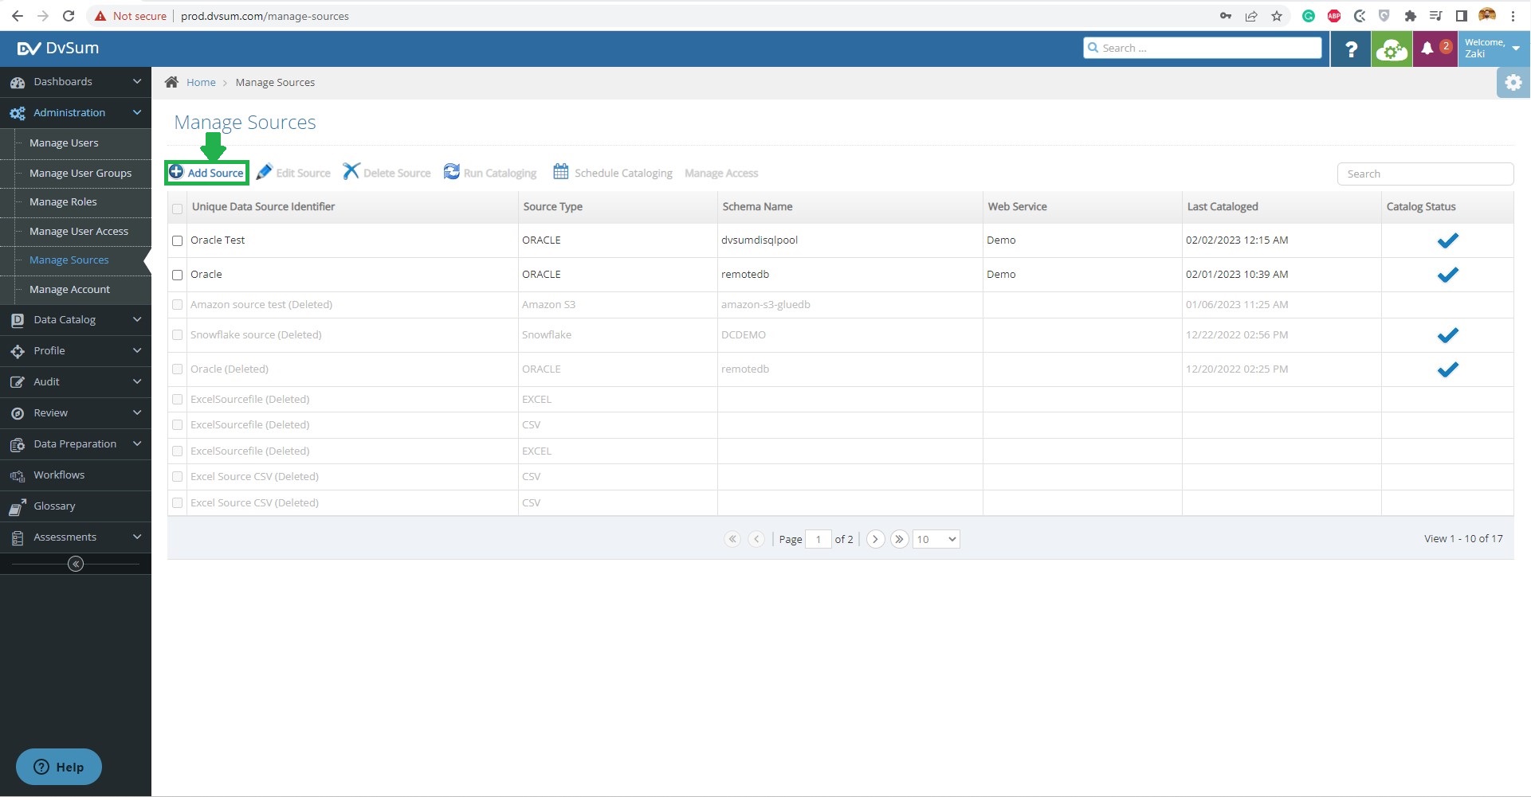The height and width of the screenshot is (797, 1531).
Task: Open Schedule Cataloging via calendar icon
Action: click(x=560, y=171)
